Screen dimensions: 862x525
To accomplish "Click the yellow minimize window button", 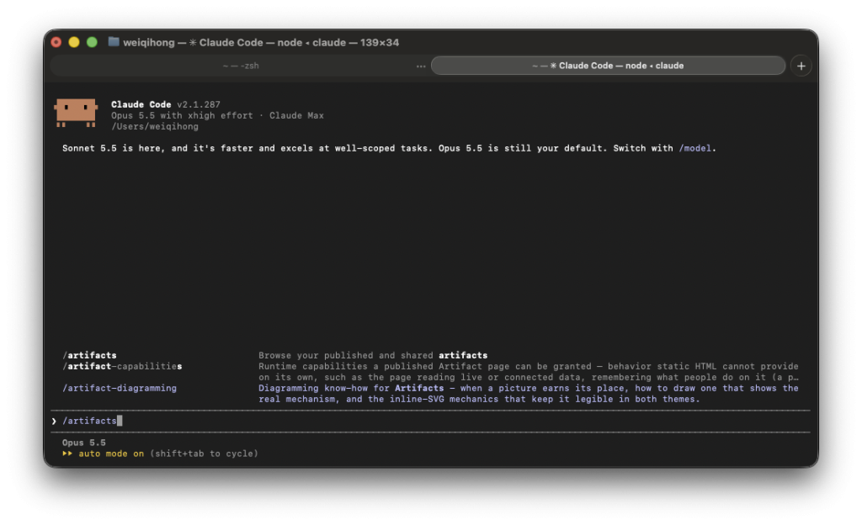I will pos(74,42).
